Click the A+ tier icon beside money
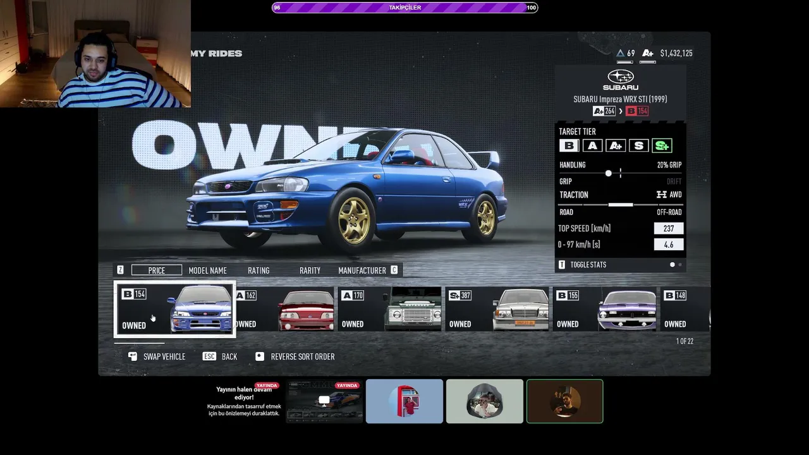 tap(647, 53)
